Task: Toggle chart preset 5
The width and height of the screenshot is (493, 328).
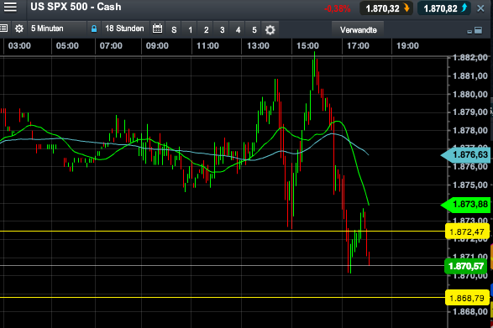Action: (254, 30)
